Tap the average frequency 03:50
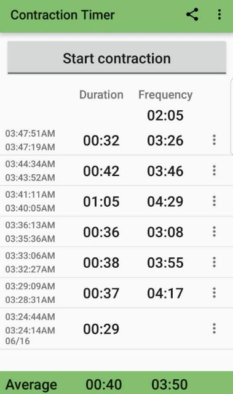Viewport: 233px width, 394px height. (170, 384)
